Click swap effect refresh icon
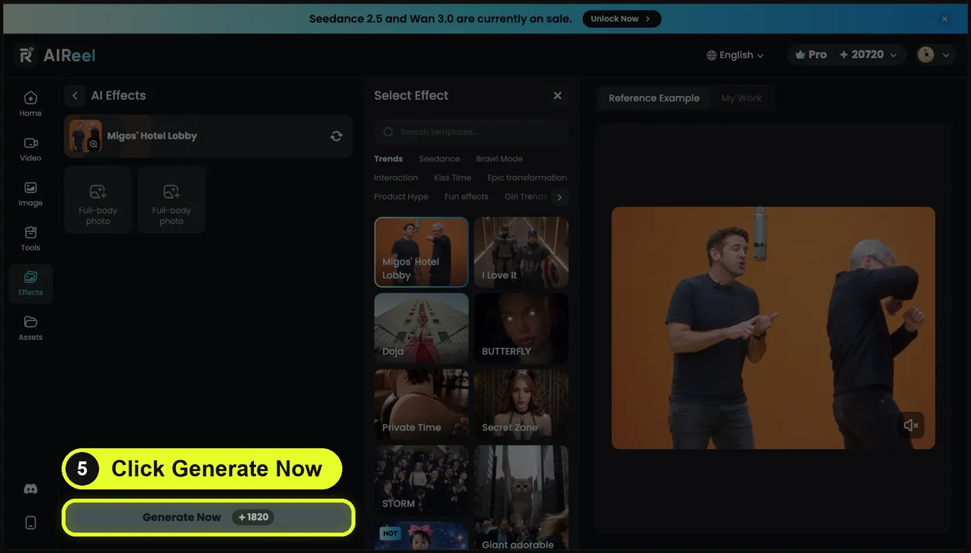 (336, 136)
